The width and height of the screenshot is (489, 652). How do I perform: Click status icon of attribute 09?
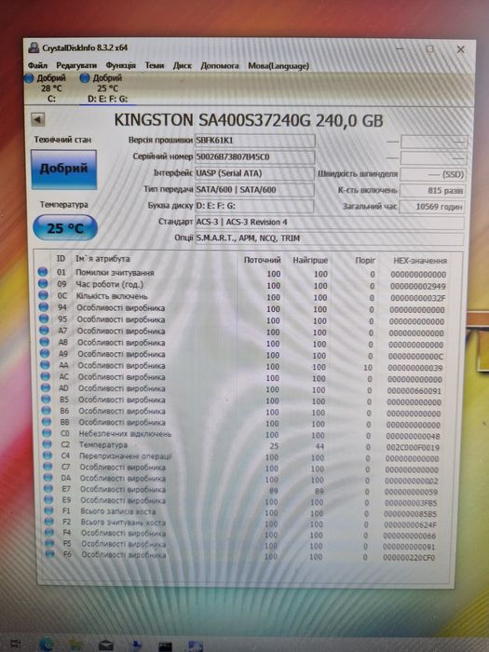pos(43,283)
